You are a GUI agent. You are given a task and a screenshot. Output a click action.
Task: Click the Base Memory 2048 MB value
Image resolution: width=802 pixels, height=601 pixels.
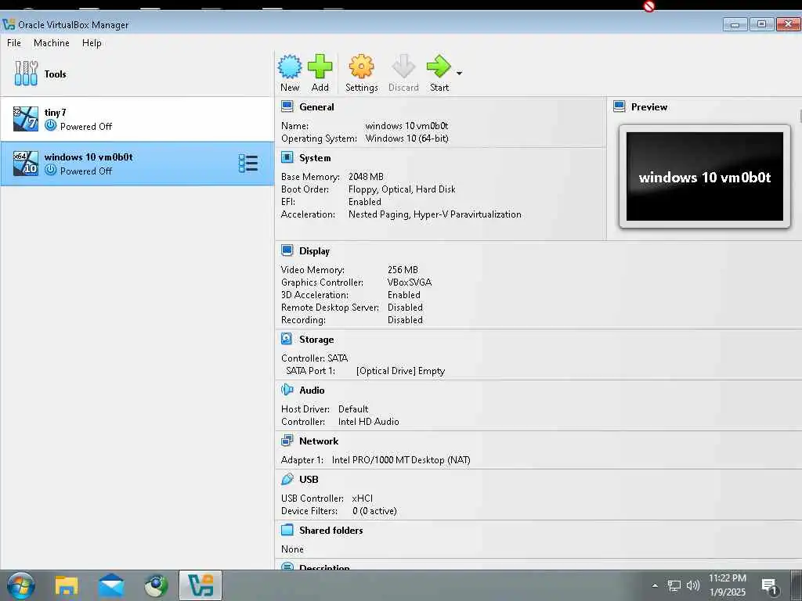366,177
